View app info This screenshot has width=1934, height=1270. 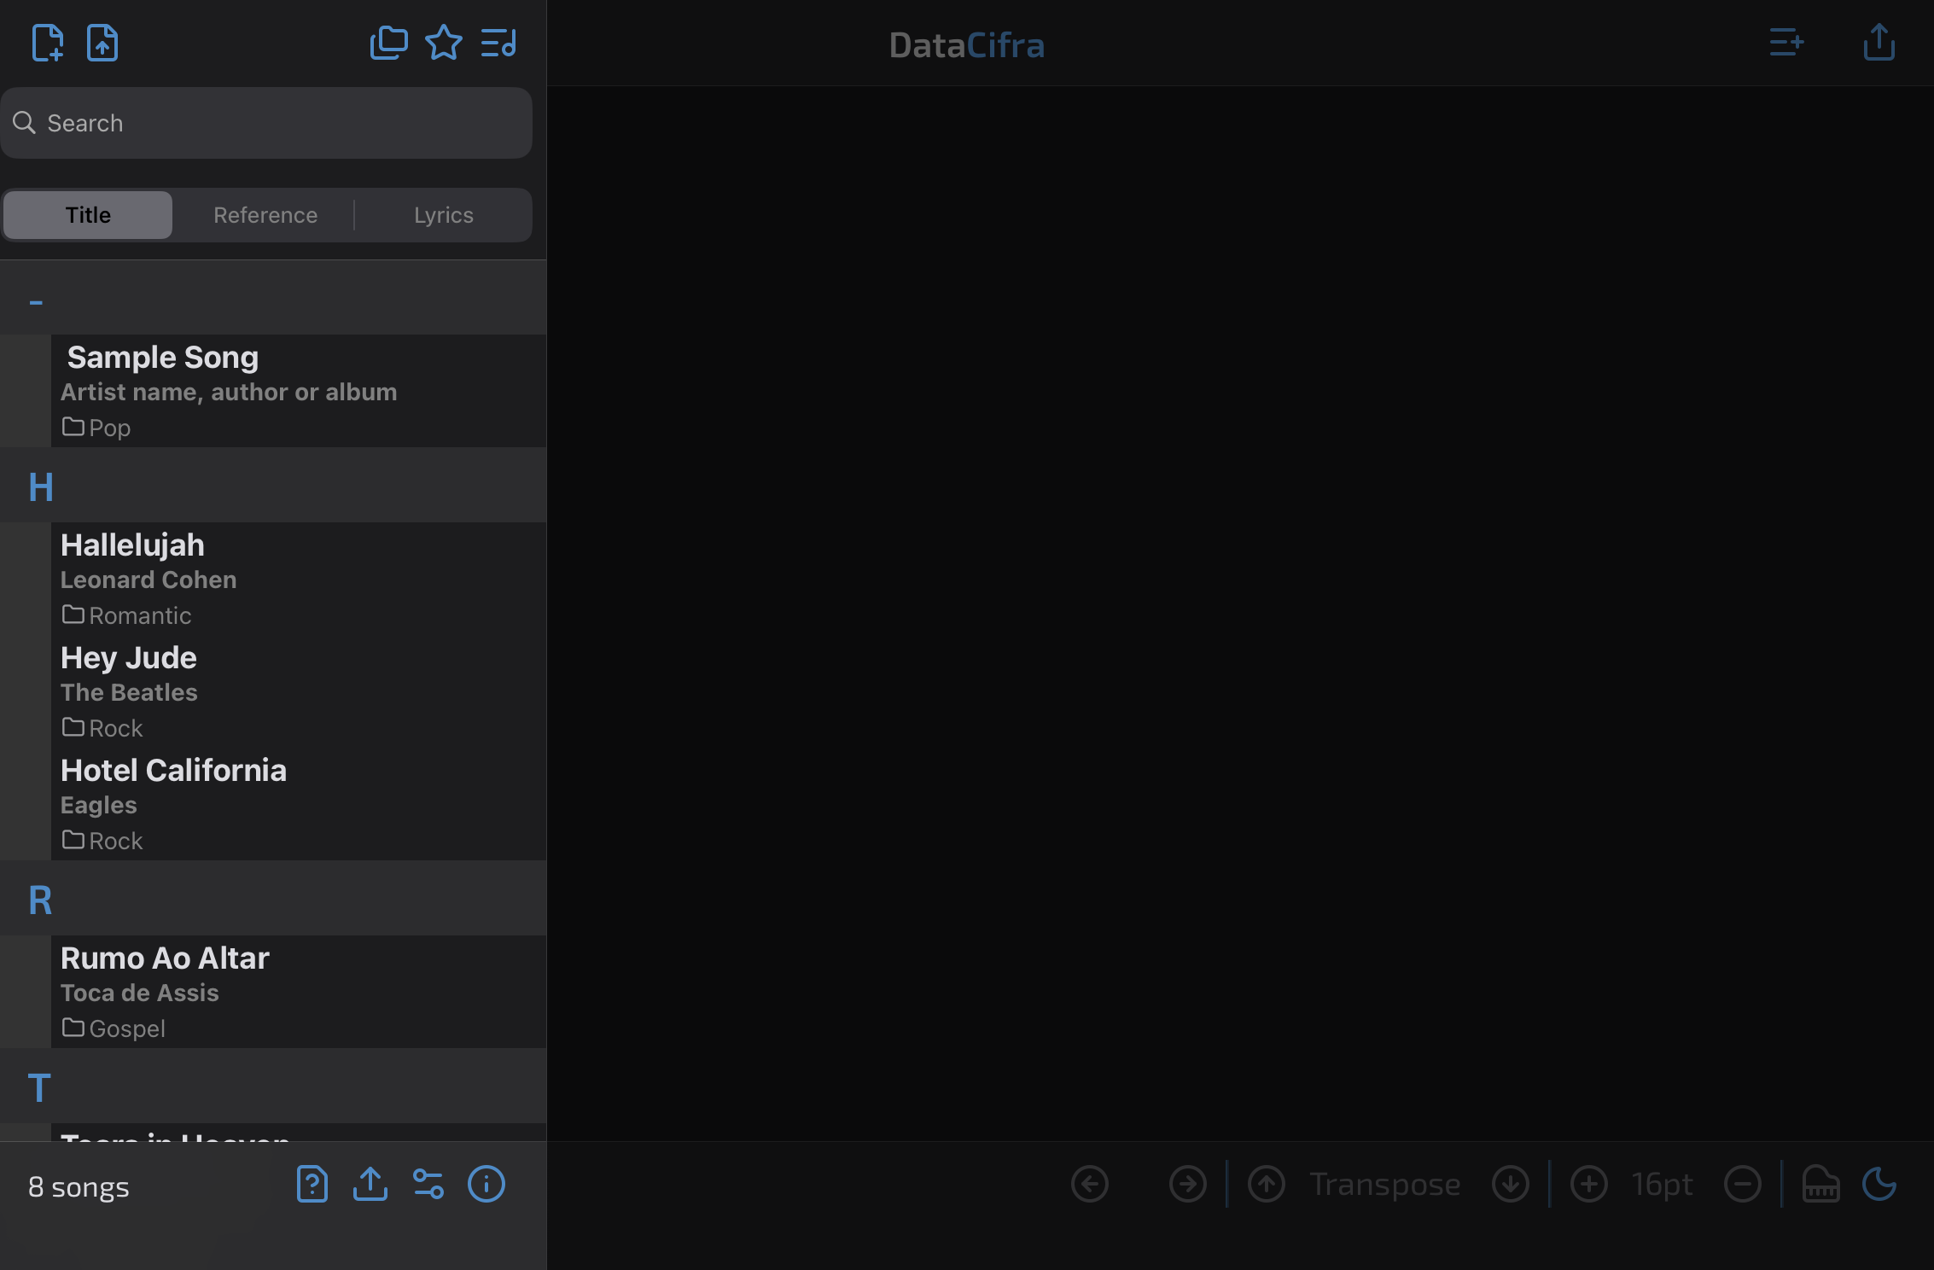point(486,1185)
